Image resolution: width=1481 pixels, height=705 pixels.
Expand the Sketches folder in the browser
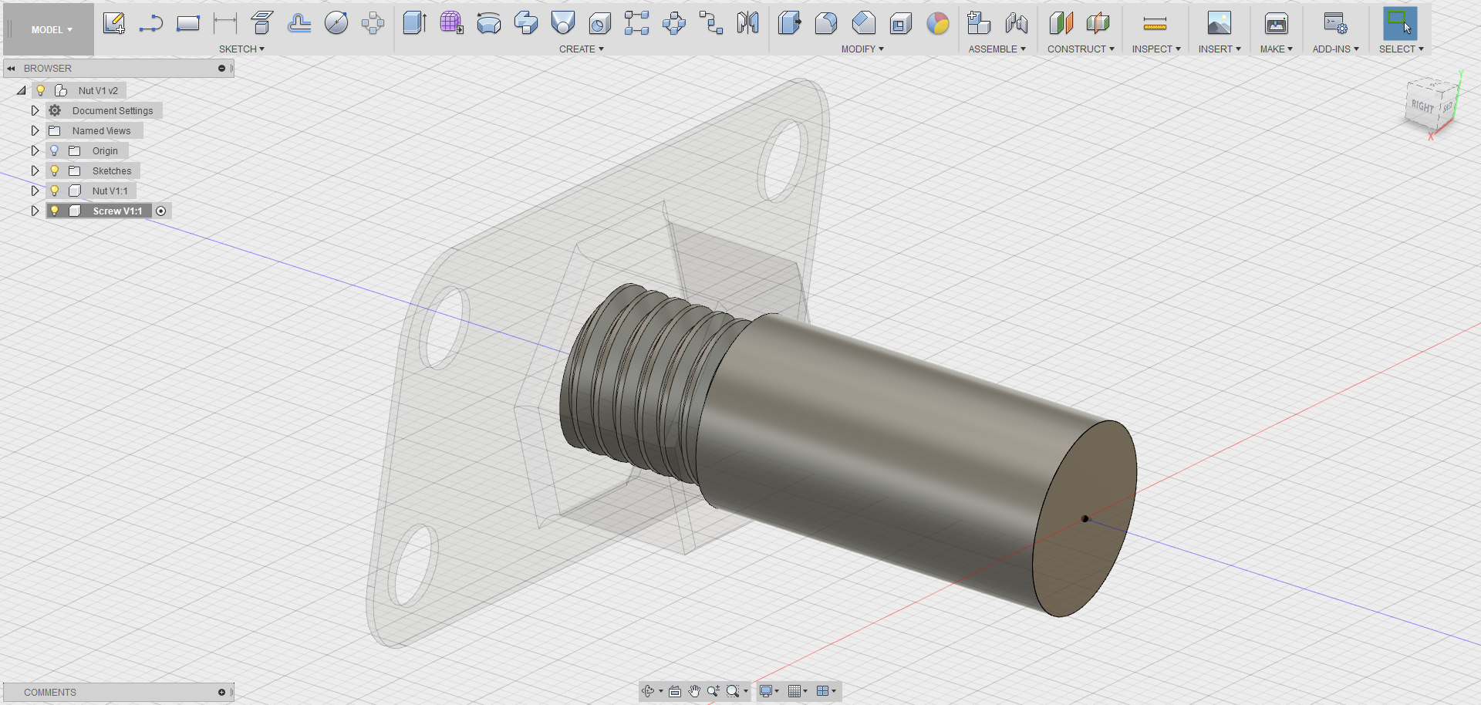click(35, 170)
